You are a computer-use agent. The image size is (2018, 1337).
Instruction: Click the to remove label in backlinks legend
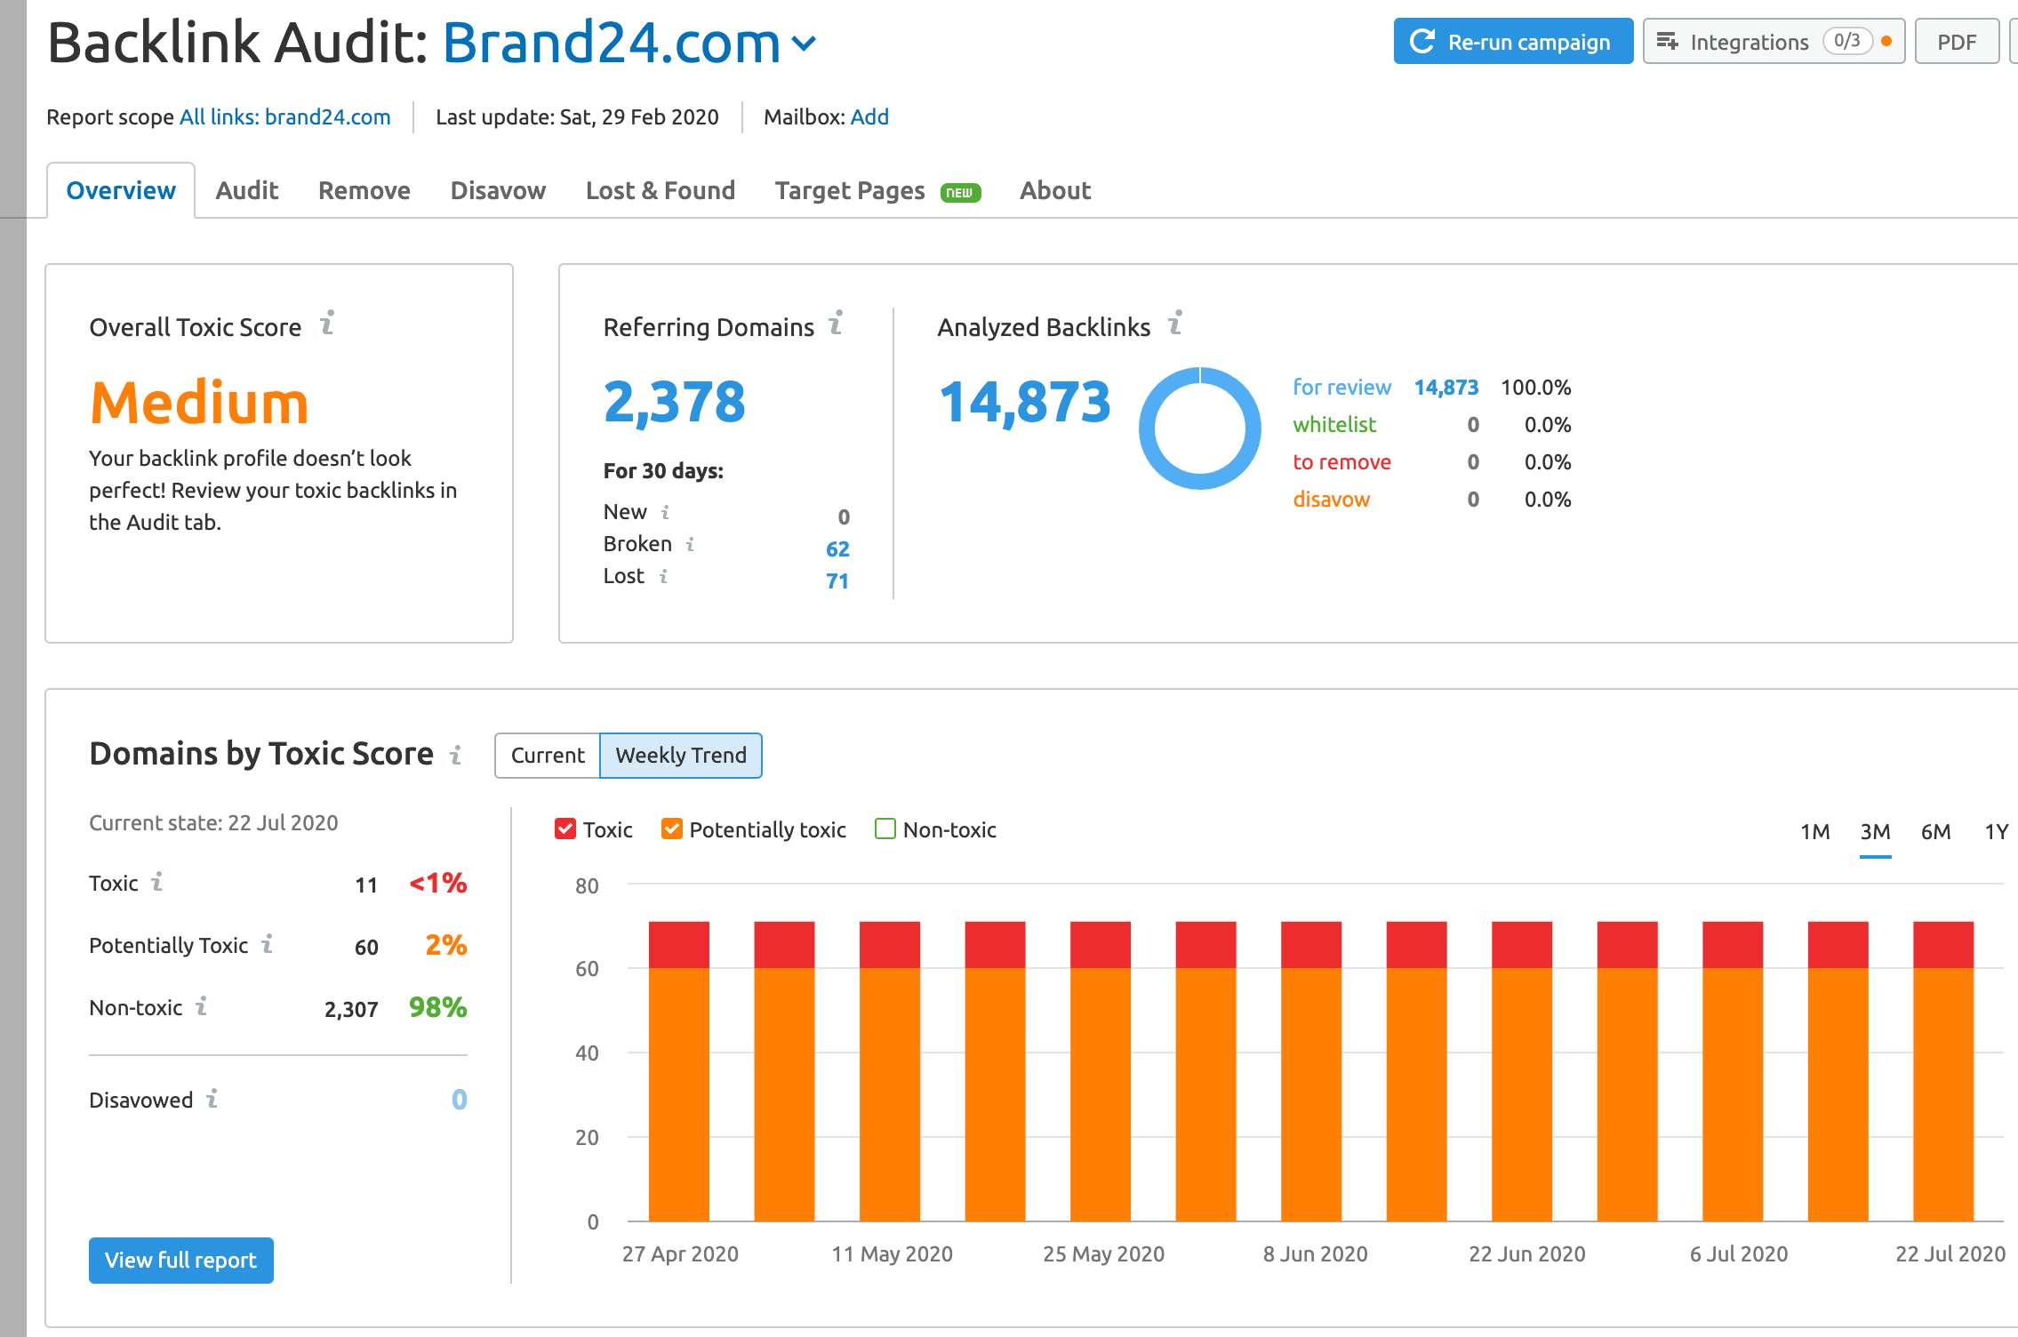point(1341,462)
